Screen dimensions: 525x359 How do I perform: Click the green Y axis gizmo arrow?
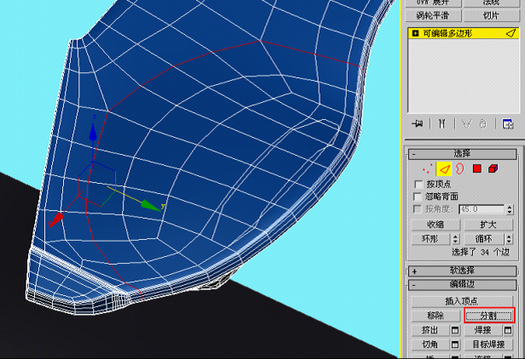coord(151,205)
